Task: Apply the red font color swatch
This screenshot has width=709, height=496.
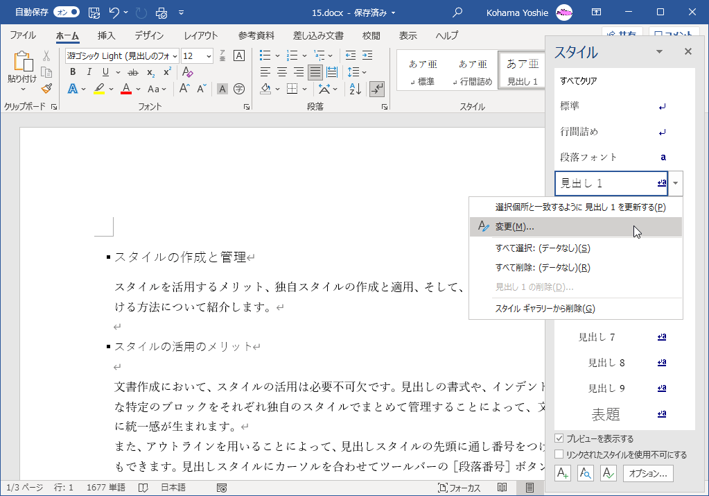Action: [126, 88]
